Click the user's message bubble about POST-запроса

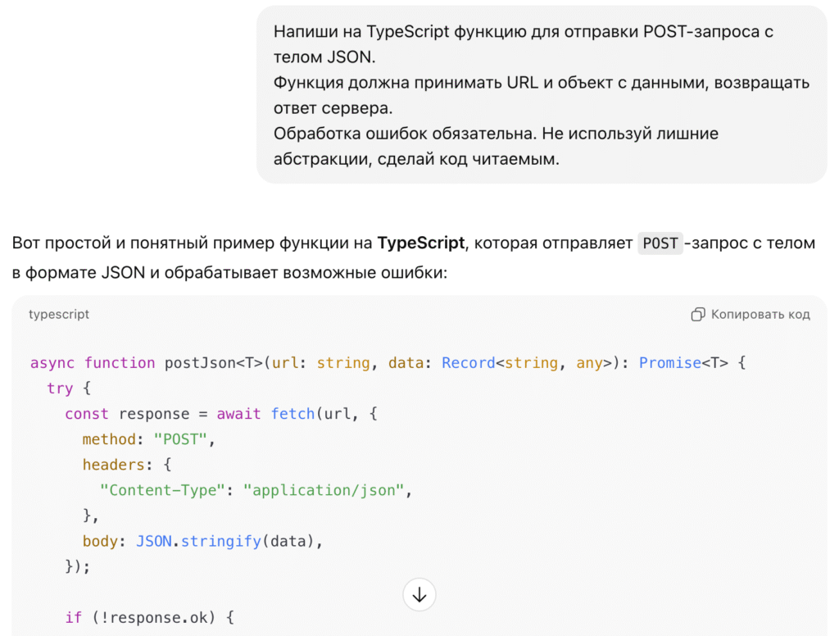[x=541, y=95]
